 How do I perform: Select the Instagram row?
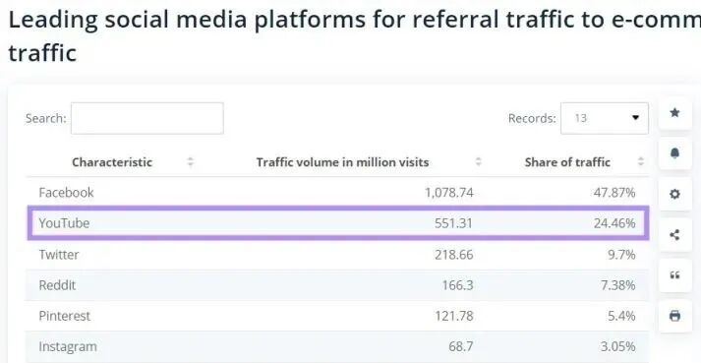[337, 347]
